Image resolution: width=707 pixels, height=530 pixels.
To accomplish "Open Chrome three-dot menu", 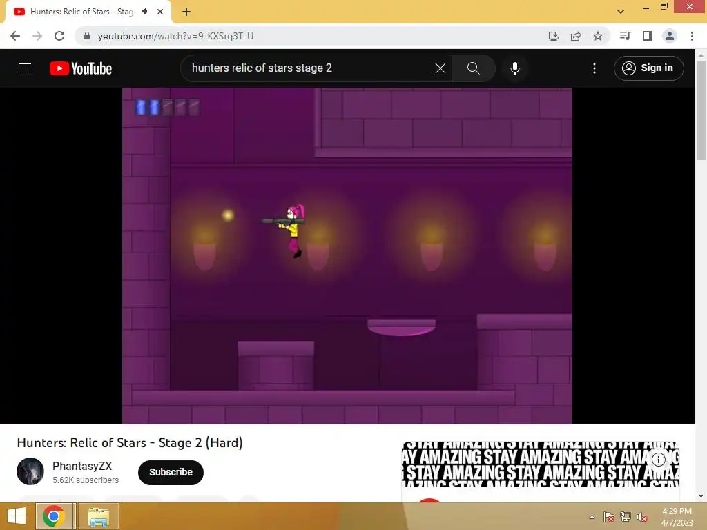I will coord(692,36).
